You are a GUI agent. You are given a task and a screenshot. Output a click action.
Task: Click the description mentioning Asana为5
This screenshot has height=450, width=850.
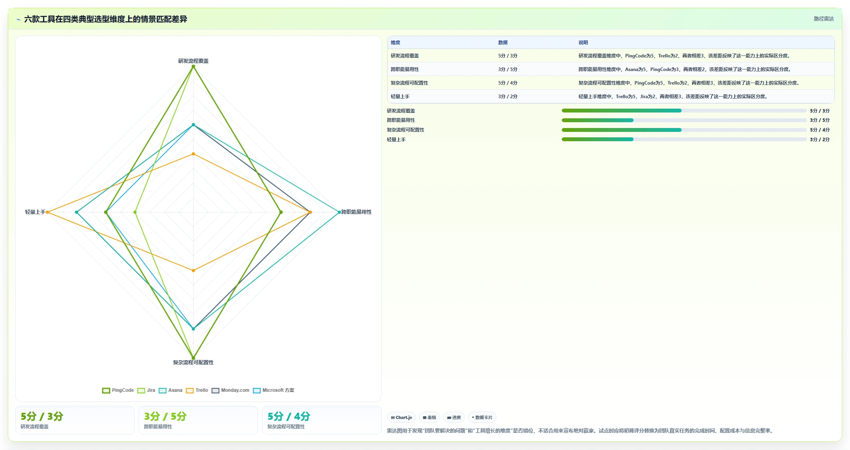pos(685,69)
